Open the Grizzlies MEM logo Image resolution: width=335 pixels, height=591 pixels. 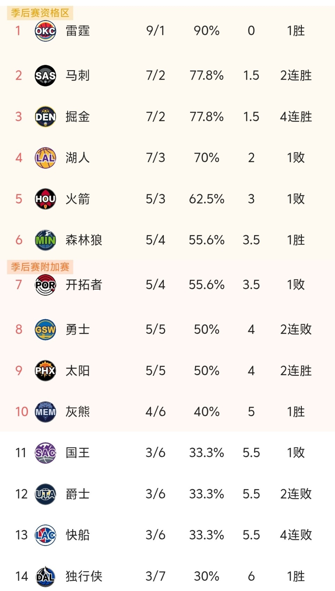coord(45,412)
